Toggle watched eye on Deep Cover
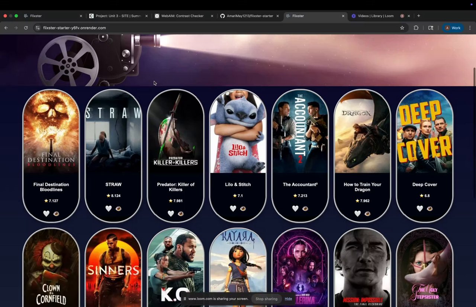The image size is (476, 307). [x=430, y=209]
